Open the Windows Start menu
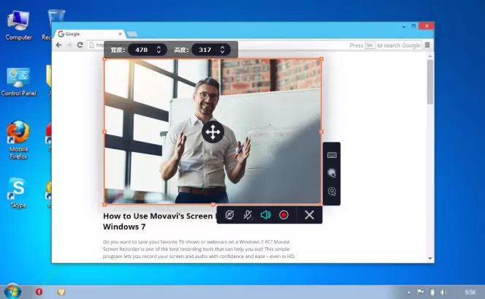Image resolution: width=485 pixels, height=299 pixels. tap(13, 291)
